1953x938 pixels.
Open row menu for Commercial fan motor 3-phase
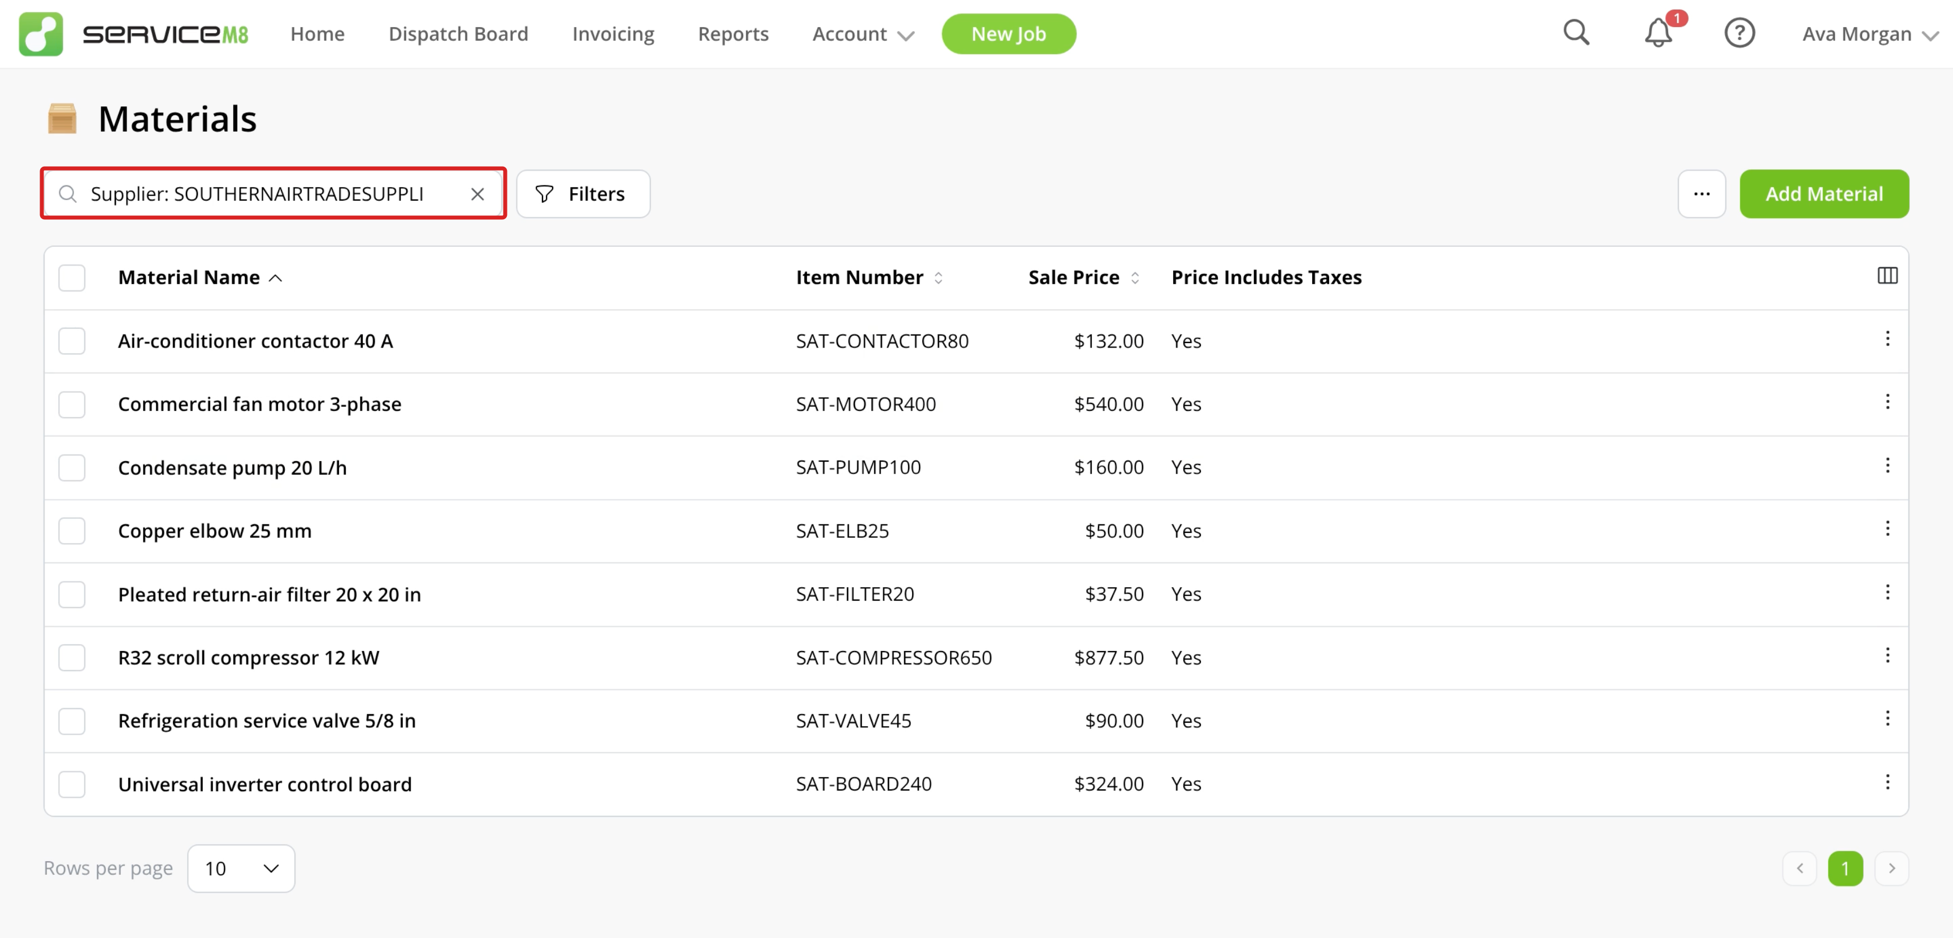tap(1887, 402)
